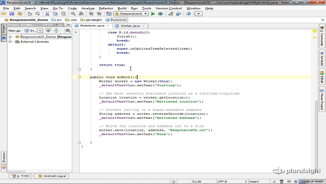Switch to the Worker.java tab
Screen dimensions: 326x184
pos(130,26)
